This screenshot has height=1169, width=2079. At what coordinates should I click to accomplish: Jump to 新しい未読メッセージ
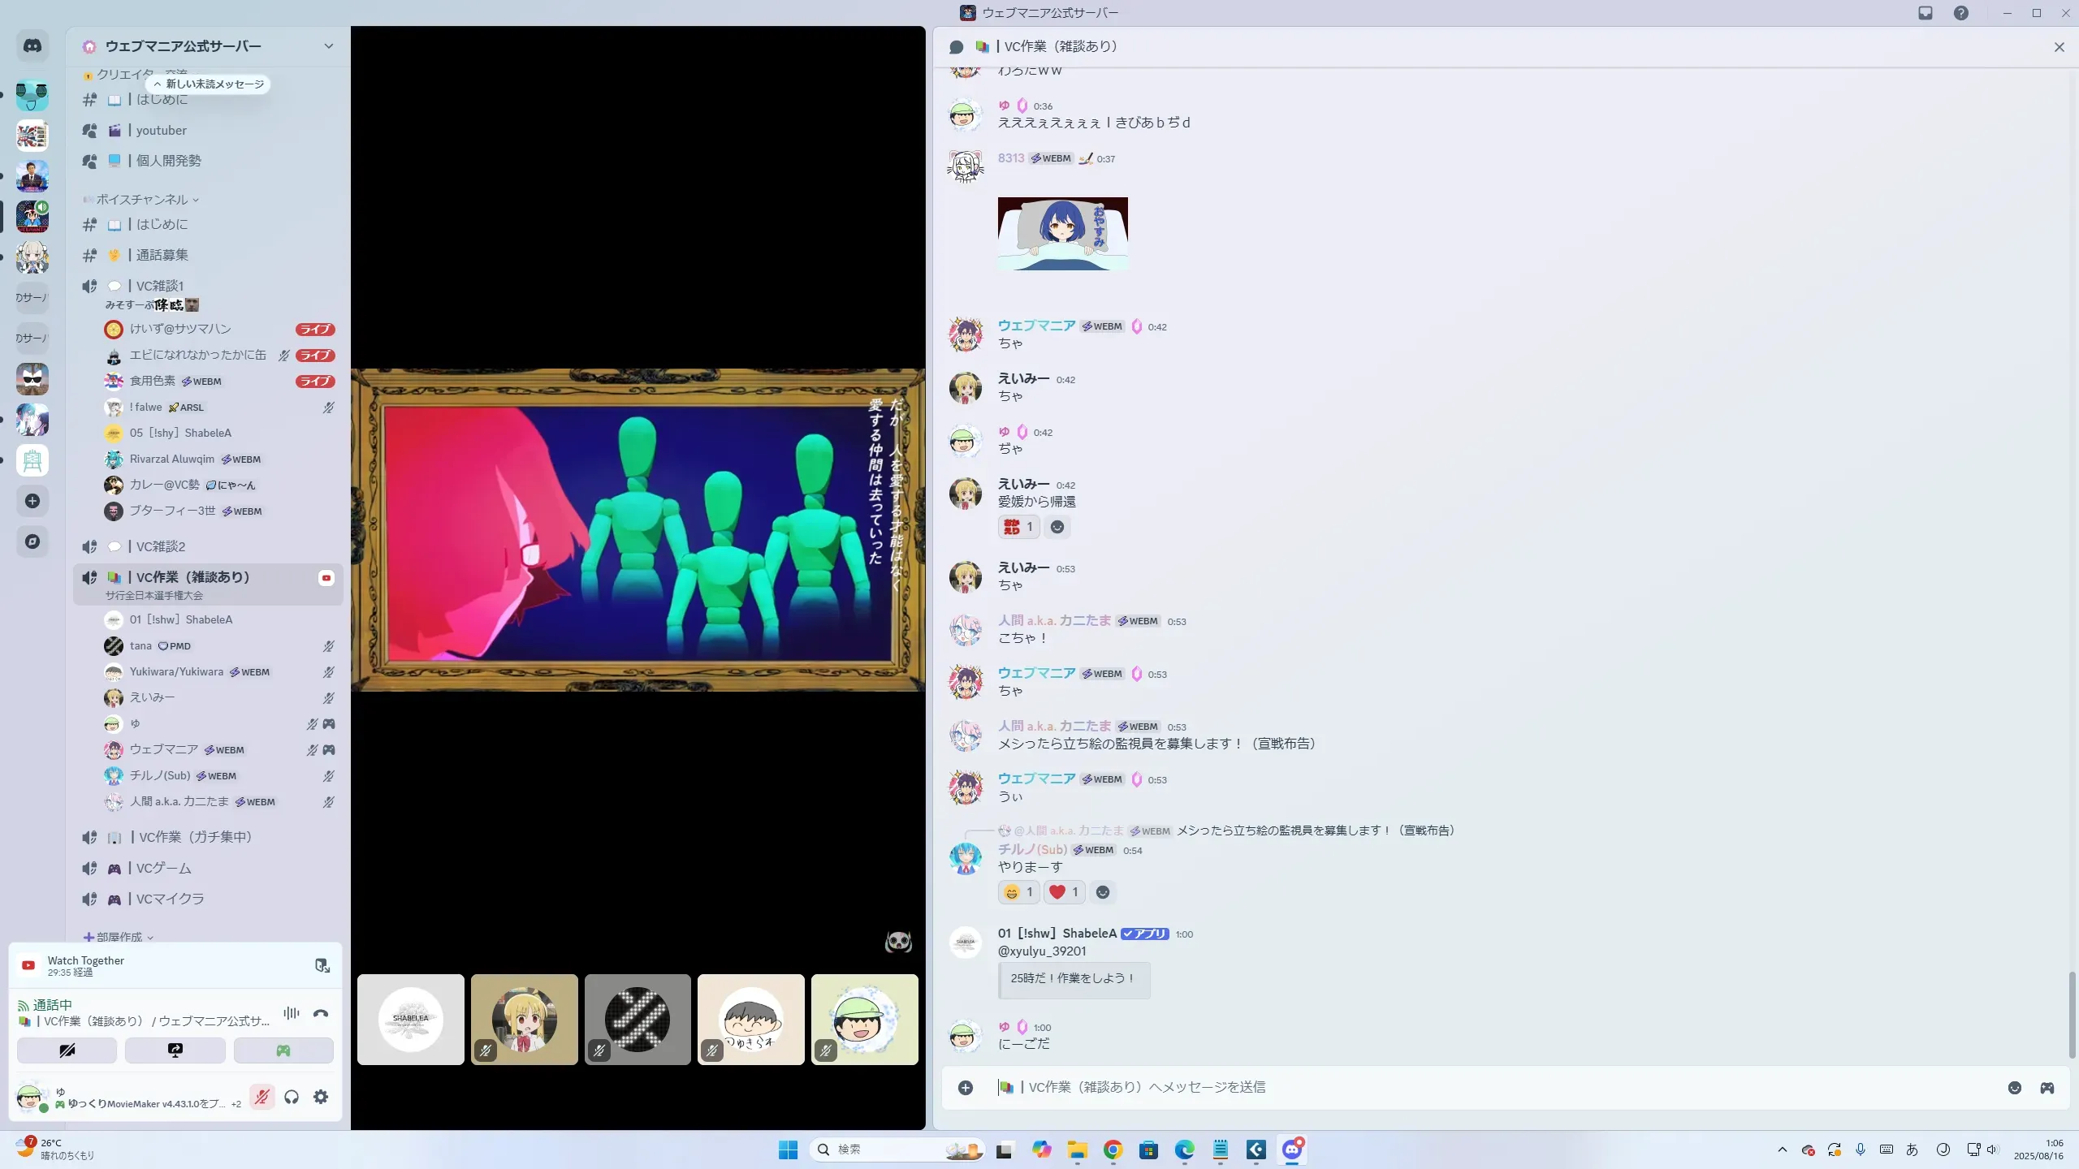point(209,84)
